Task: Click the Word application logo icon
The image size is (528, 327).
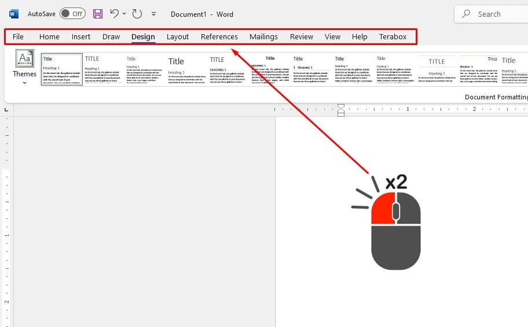Action: click(14, 14)
